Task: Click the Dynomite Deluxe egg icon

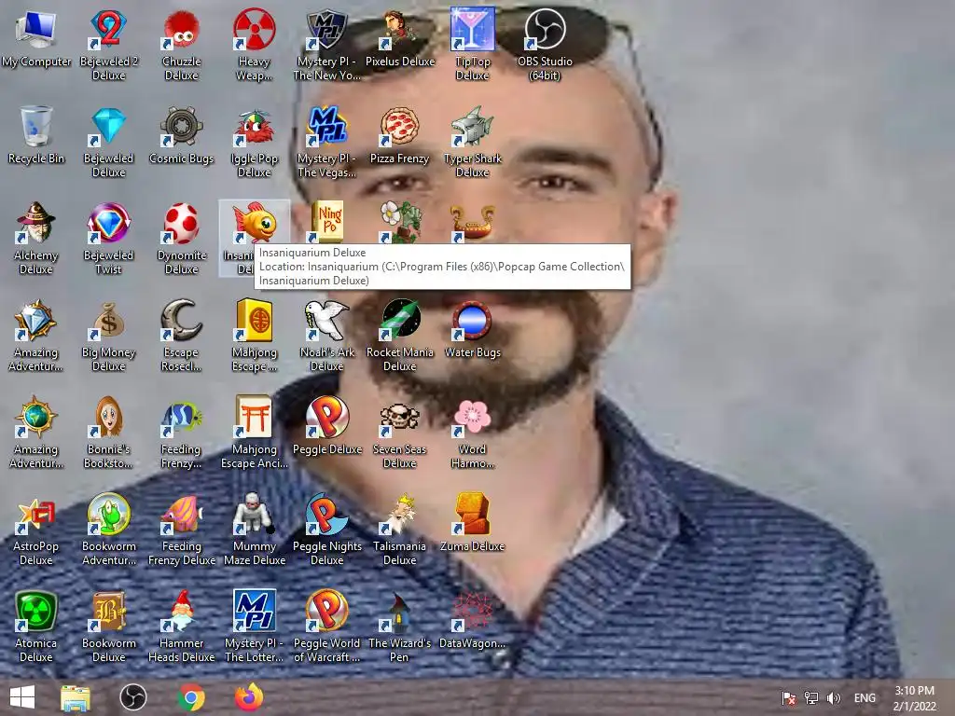Action: pos(182,224)
